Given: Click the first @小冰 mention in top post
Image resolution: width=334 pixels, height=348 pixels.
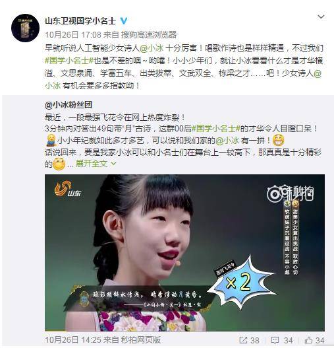Looking at the screenshot, I should [x=152, y=48].
